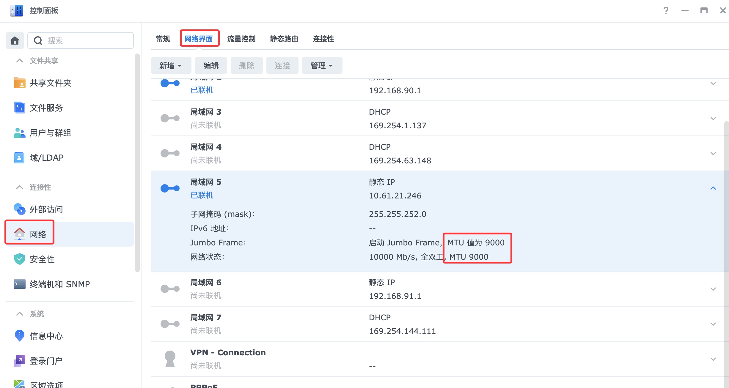The width and height of the screenshot is (729, 388).
Task: Open Domain/LDAP (域/LDAP) settings
Action: click(46, 158)
